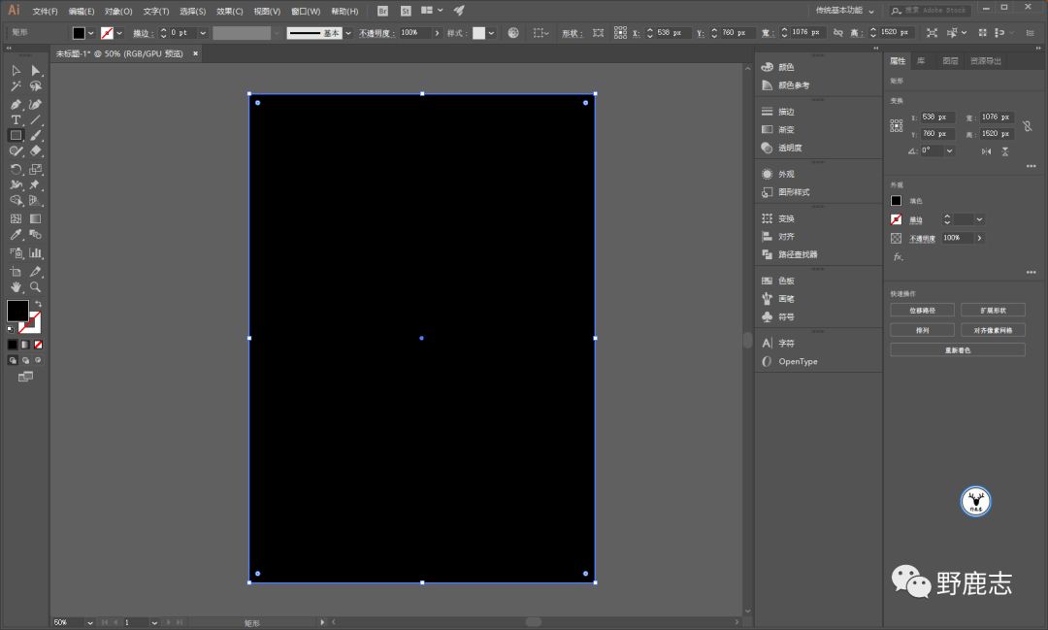The image size is (1048, 630).
Task: Select the Pen tool in toolbar
Action: point(16,104)
